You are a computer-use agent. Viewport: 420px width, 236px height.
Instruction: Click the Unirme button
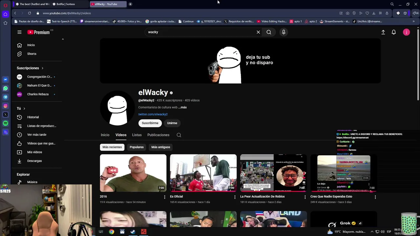172,123
